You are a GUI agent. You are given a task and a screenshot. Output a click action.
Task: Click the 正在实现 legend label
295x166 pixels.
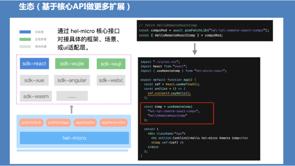coord(40,39)
